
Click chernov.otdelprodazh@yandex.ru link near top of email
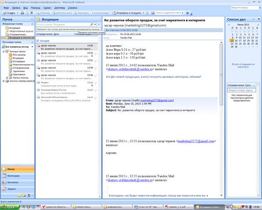point(130,69)
